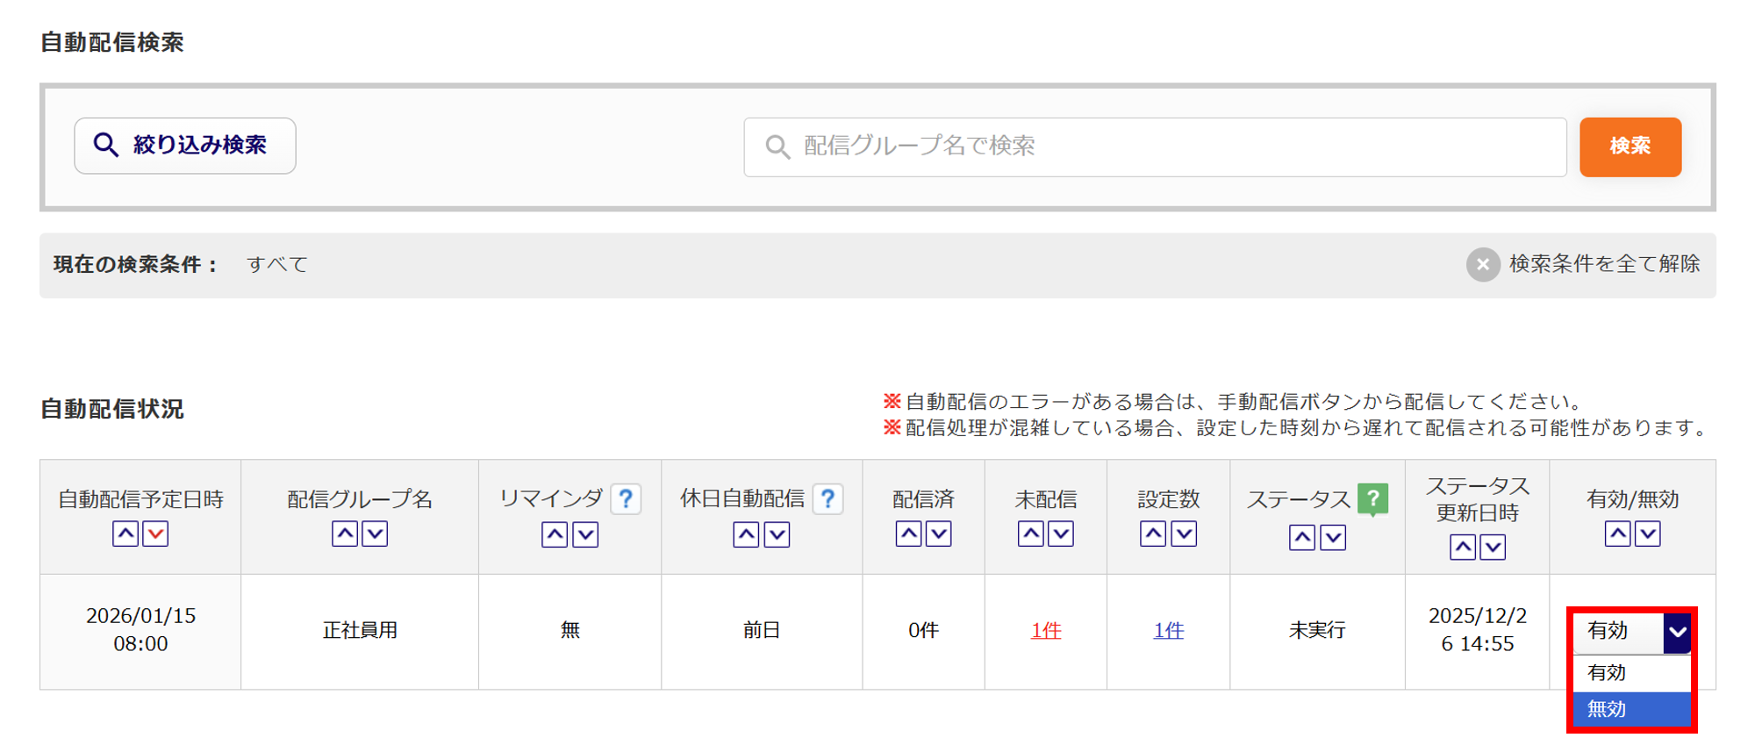Sort 未配信 column descending
Viewport: 1755px width, 745px height.
pos(1061,534)
